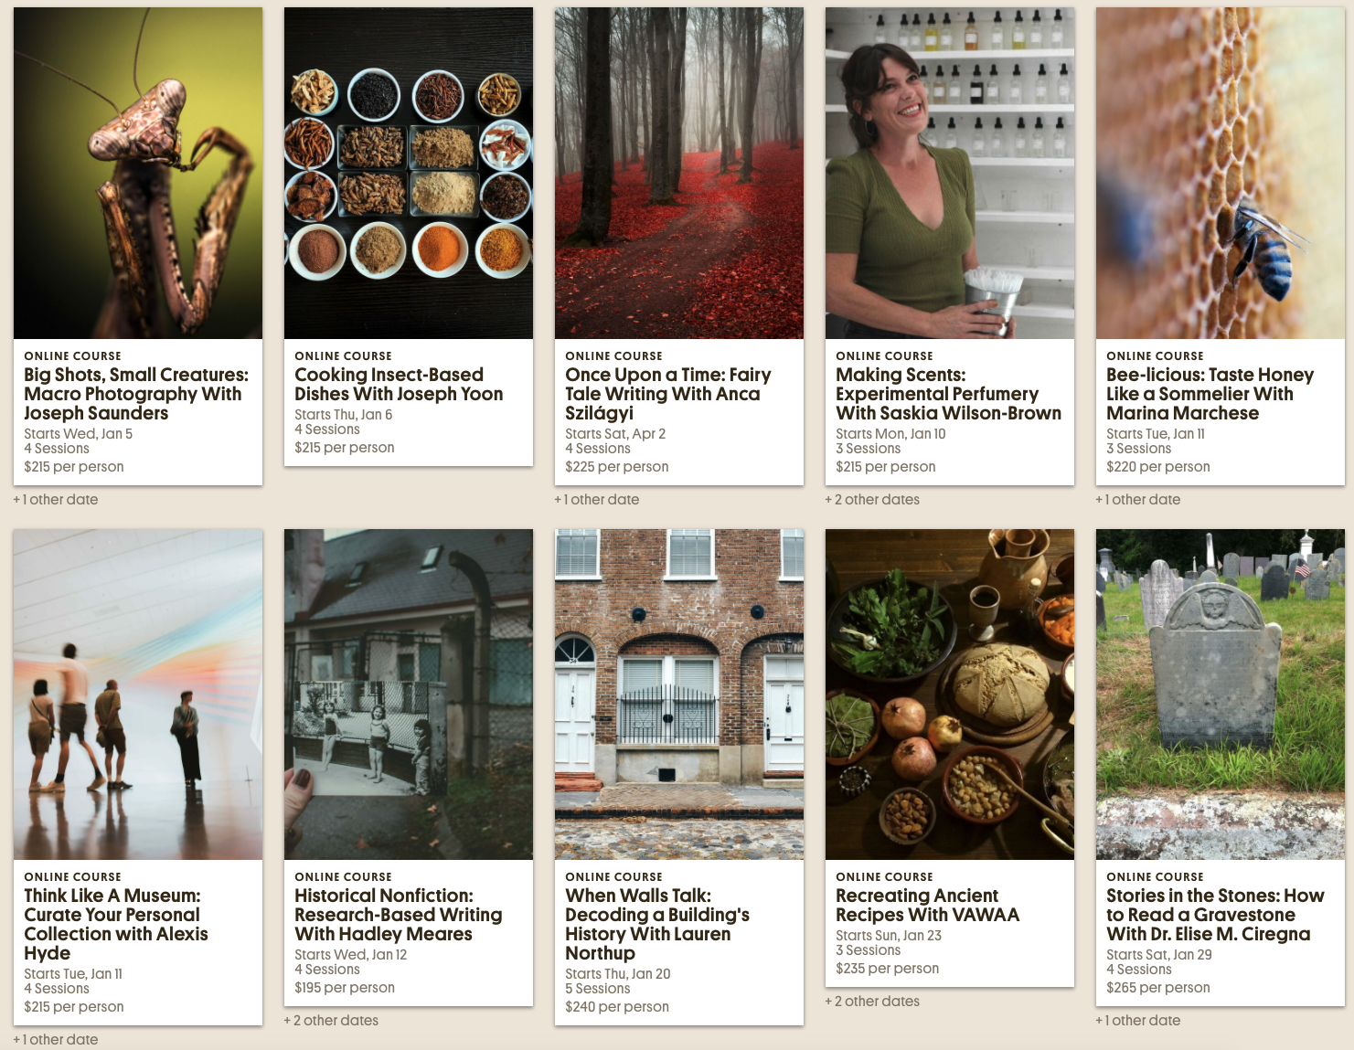
Task: Click the insect dishes bowls image
Action: click(409, 174)
